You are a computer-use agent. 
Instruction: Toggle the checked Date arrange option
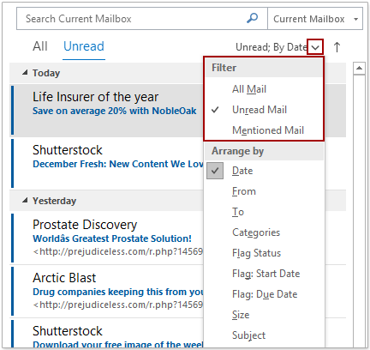pos(265,171)
